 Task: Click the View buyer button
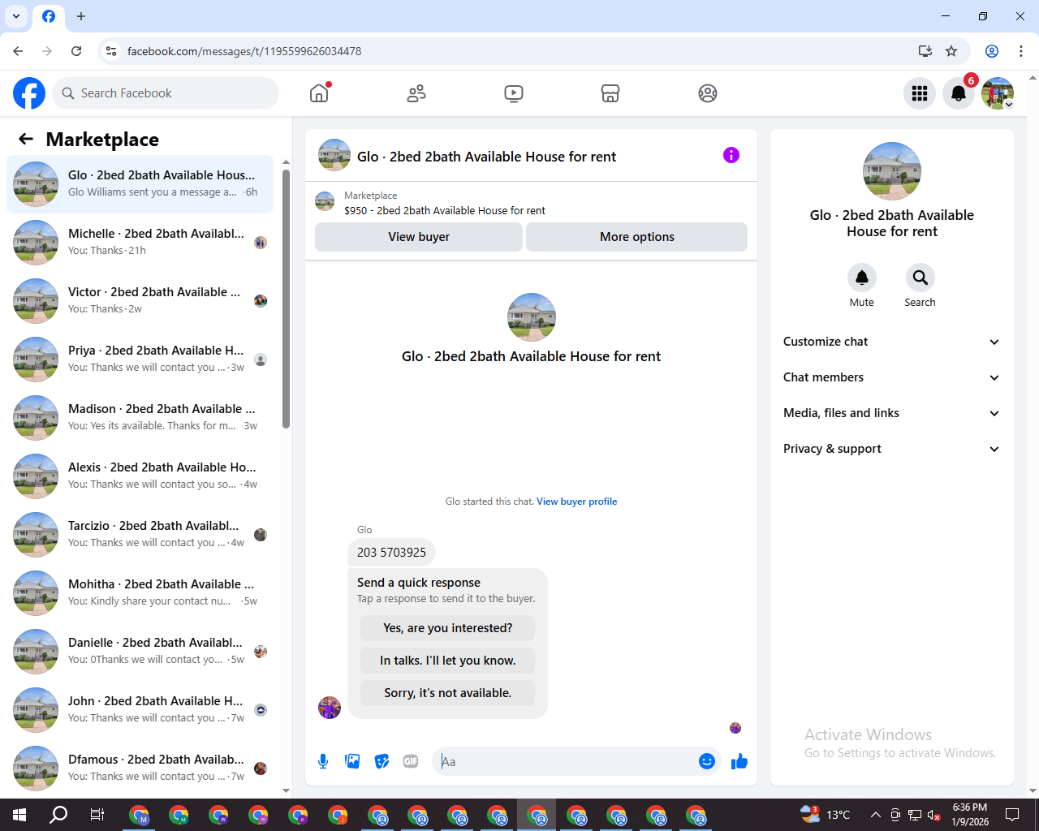tap(419, 237)
